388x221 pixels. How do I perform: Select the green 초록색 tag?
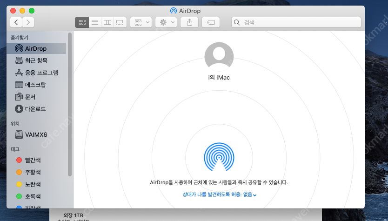[36, 196]
